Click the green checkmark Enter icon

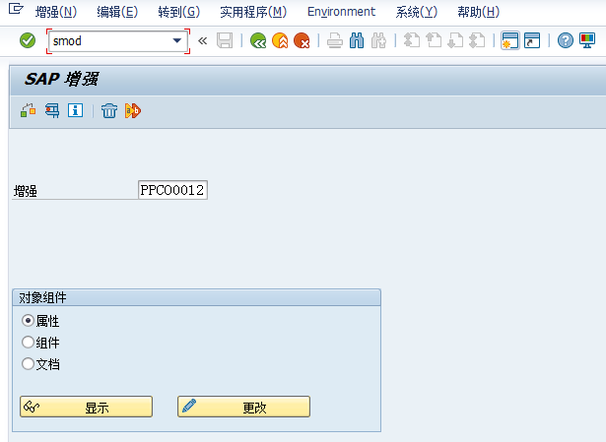tap(28, 40)
